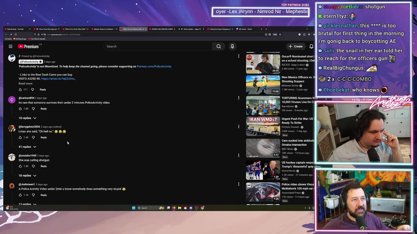Expand pinned comment with Read more
The image size is (417, 234).
tap(25, 84)
